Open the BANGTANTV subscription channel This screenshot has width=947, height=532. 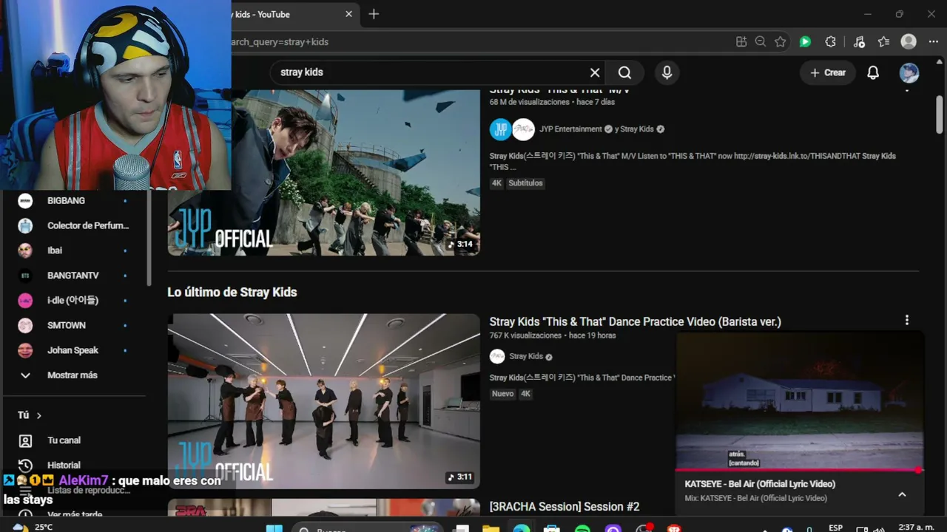[74, 276]
